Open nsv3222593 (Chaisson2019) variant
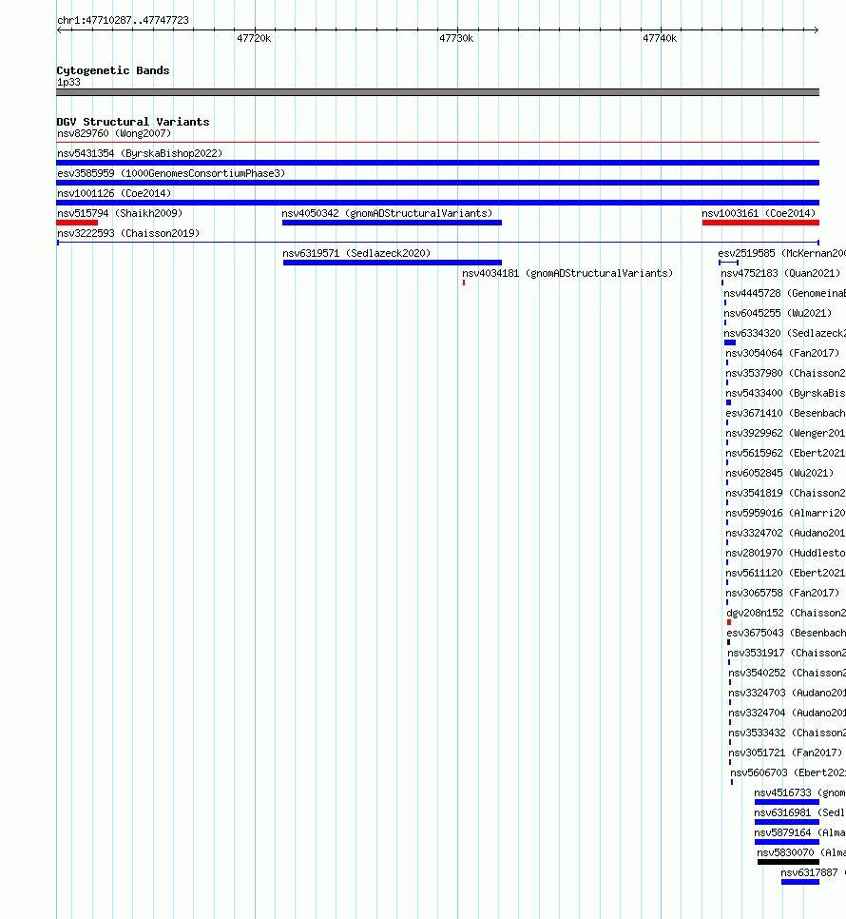The height and width of the screenshot is (919, 846). [128, 233]
